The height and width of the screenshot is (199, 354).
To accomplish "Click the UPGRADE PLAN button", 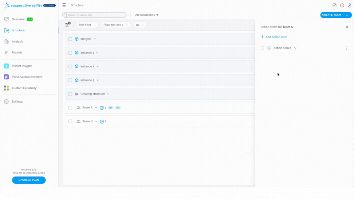I will point(29,180).
